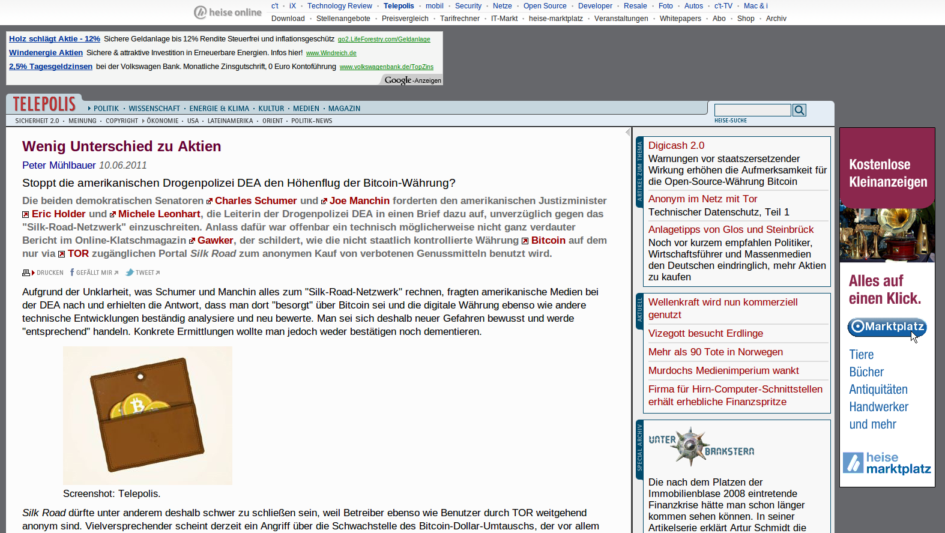Click the magnifier search button

point(799,110)
